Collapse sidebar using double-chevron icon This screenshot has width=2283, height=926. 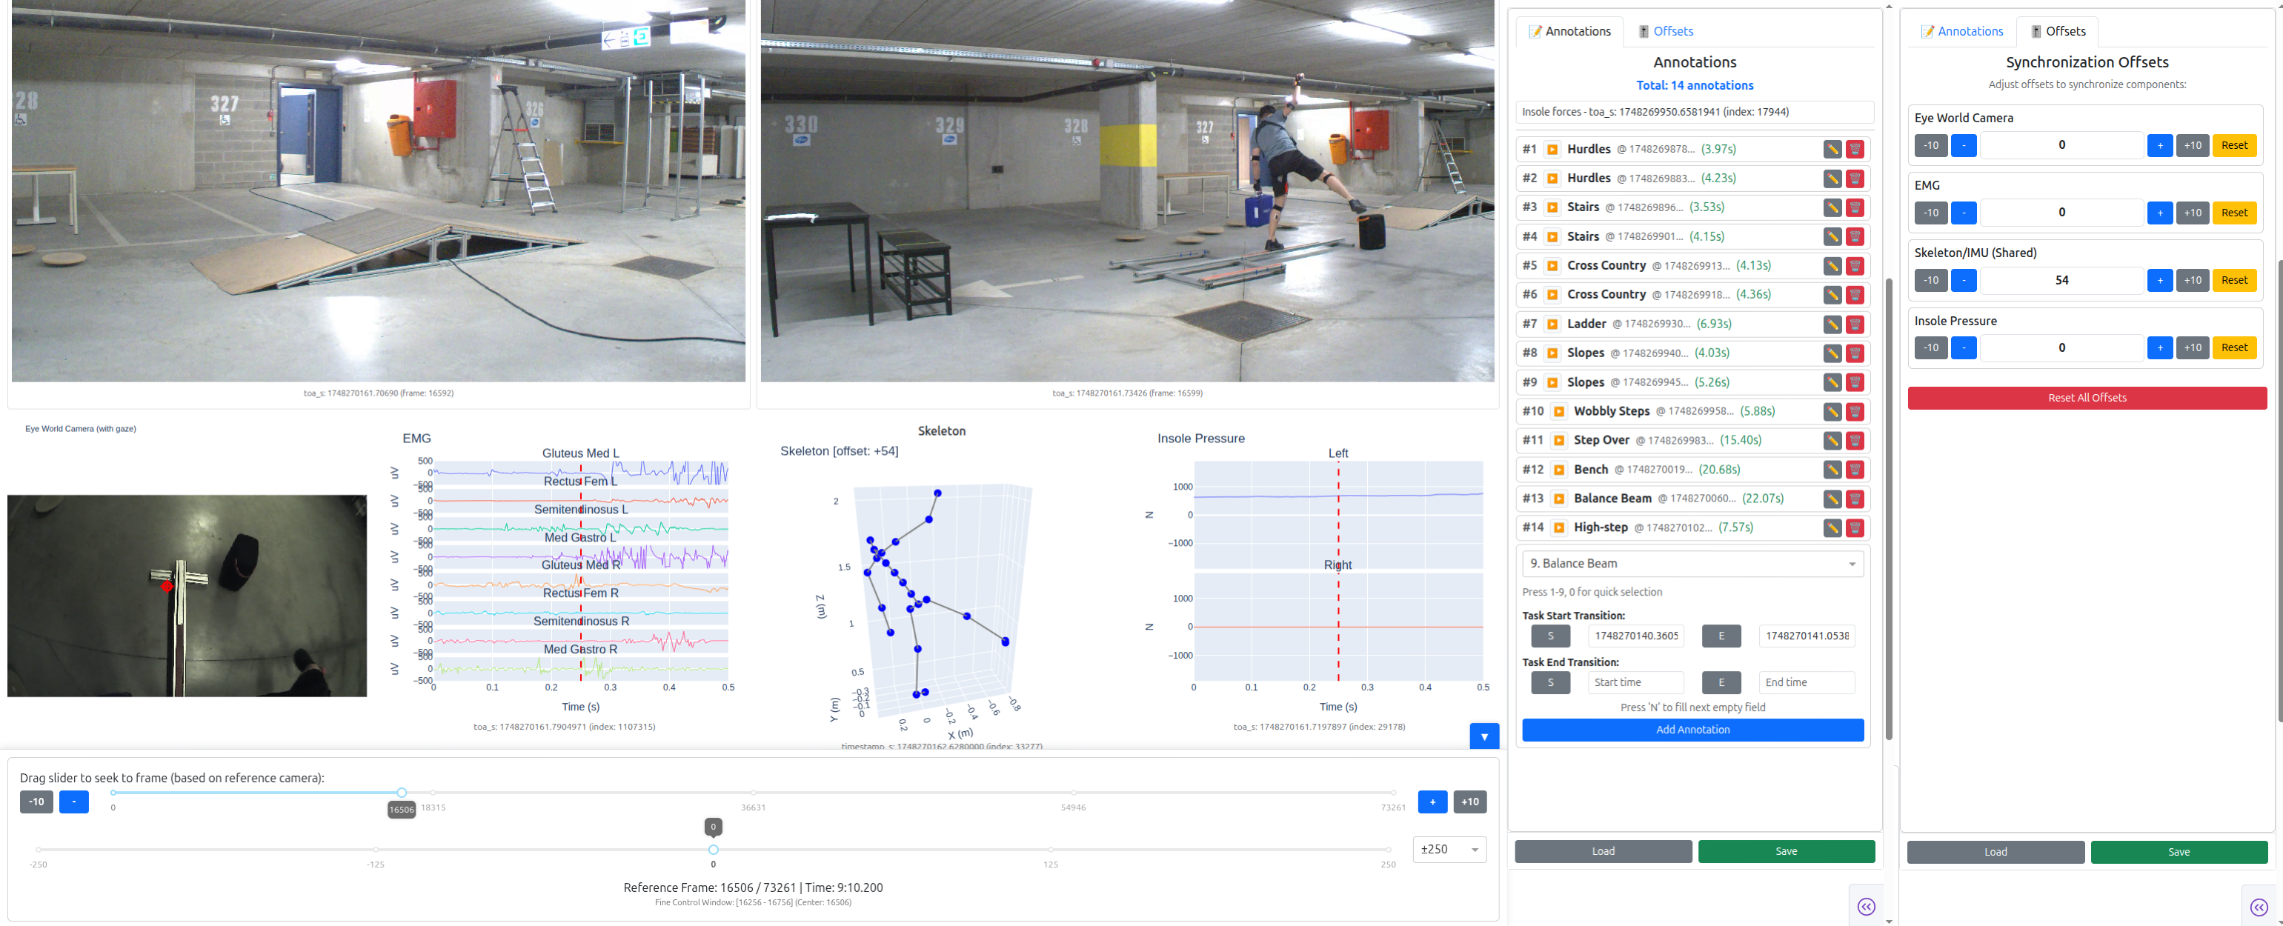tap(1867, 905)
